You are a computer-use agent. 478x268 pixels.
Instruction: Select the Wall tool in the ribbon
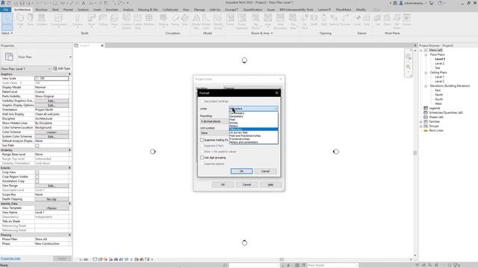tap(20, 20)
